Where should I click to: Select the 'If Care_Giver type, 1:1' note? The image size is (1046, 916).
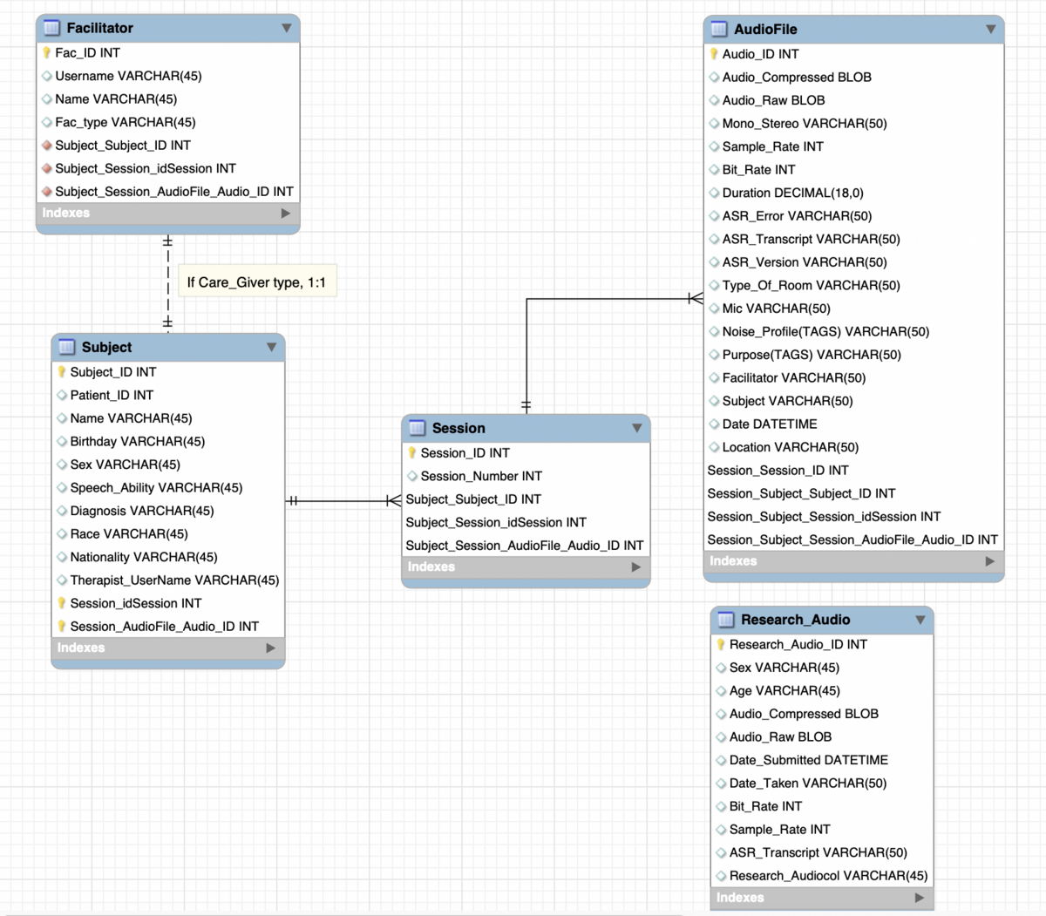256,282
